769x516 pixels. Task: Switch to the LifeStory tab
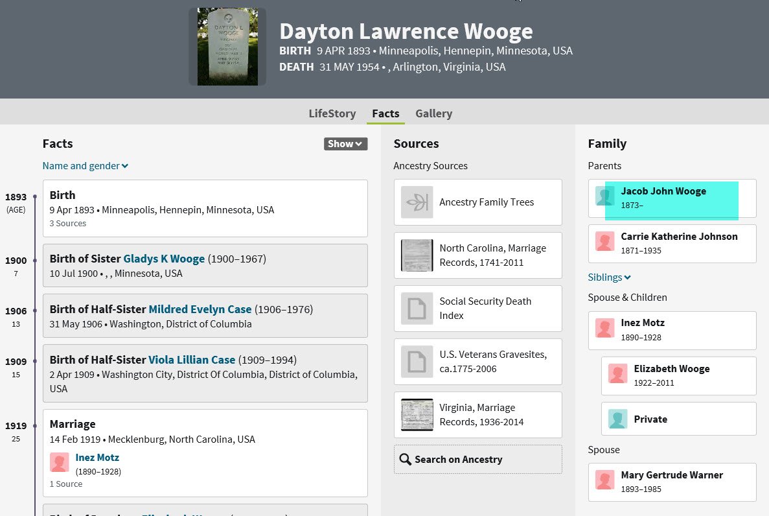pos(332,113)
